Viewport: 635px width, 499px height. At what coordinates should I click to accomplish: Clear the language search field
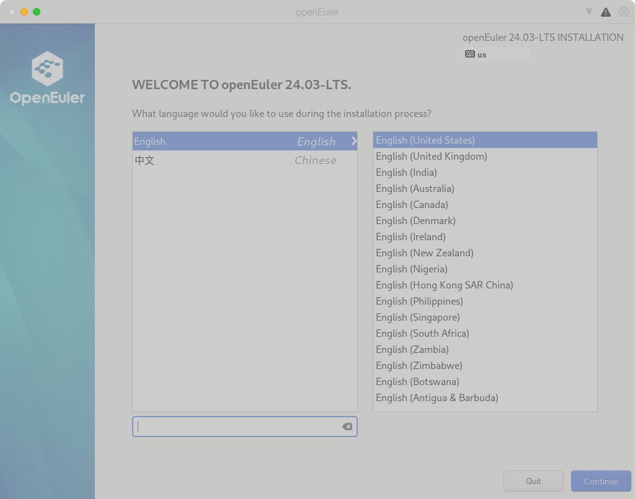click(347, 427)
